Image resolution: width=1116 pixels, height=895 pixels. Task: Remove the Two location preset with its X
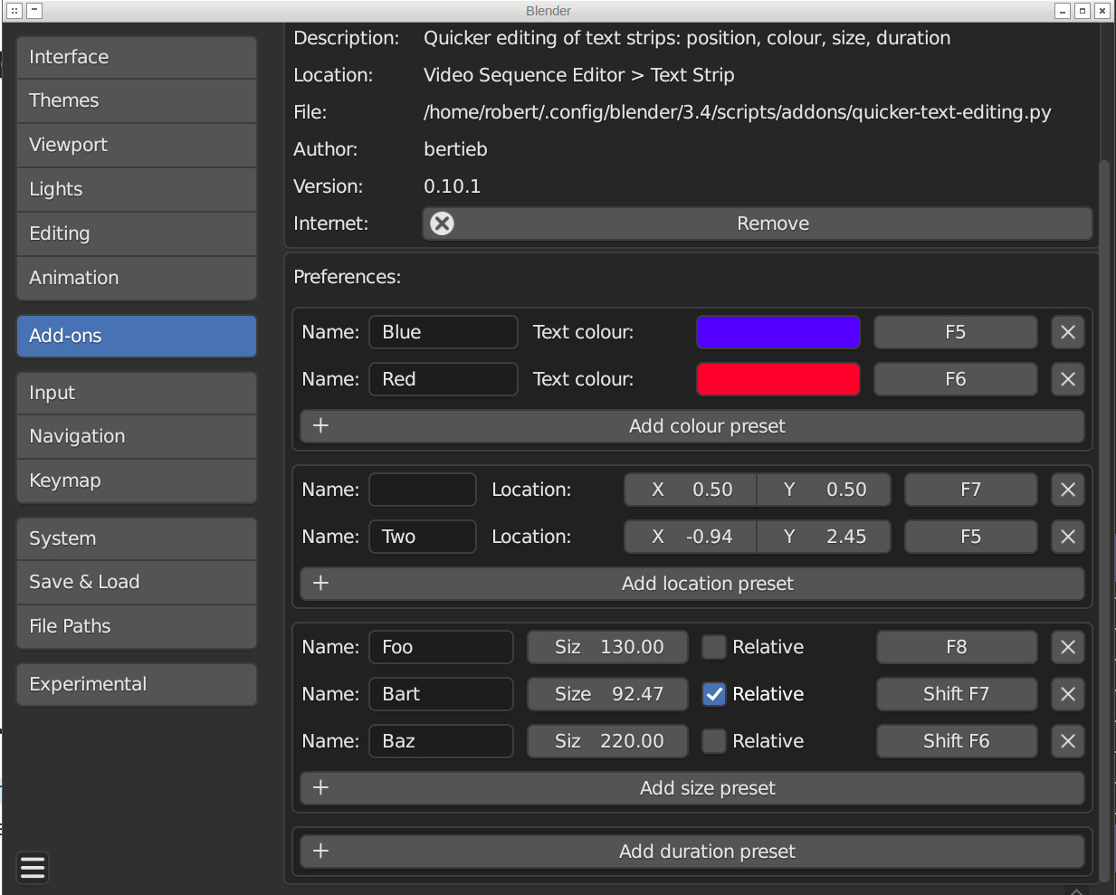[1068, 537]
